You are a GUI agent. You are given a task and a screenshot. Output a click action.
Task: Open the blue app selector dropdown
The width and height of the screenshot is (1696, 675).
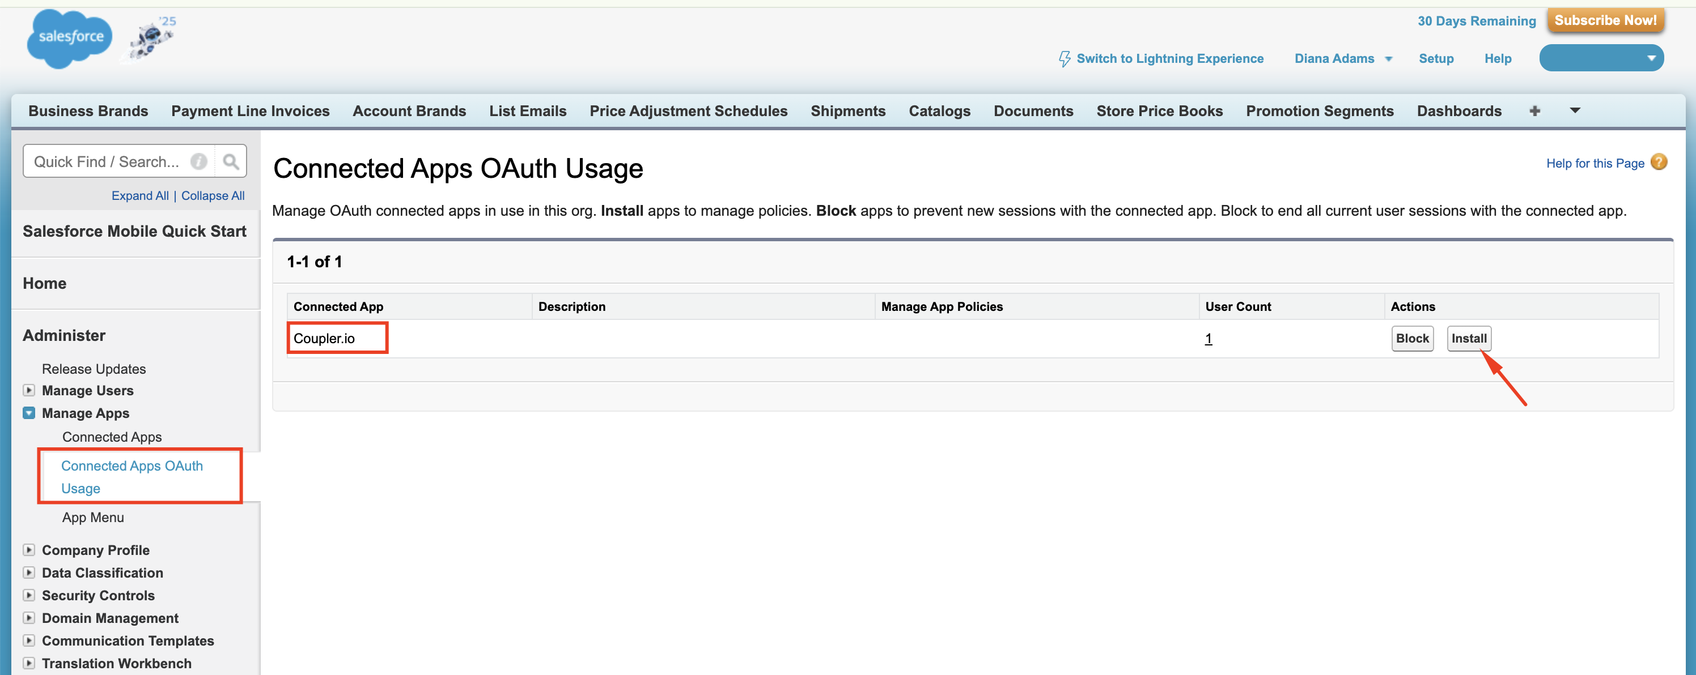coord(1601,58)
